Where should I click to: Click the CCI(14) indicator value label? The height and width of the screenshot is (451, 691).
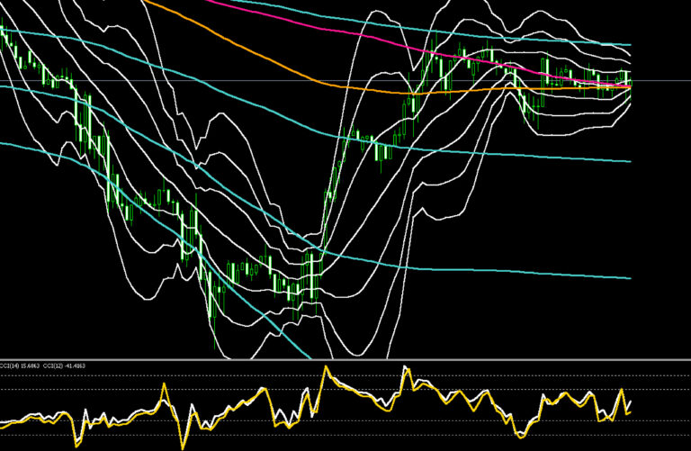[20, 365]
